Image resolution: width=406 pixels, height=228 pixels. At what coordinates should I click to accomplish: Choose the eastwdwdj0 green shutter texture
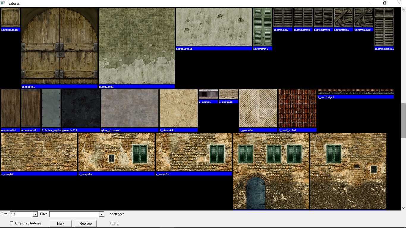point(262,27)
